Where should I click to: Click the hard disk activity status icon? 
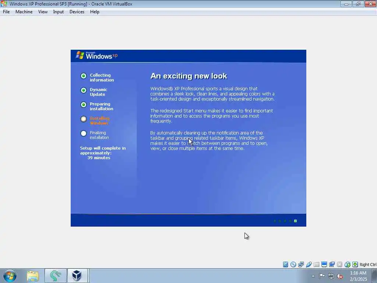[285, 265]
